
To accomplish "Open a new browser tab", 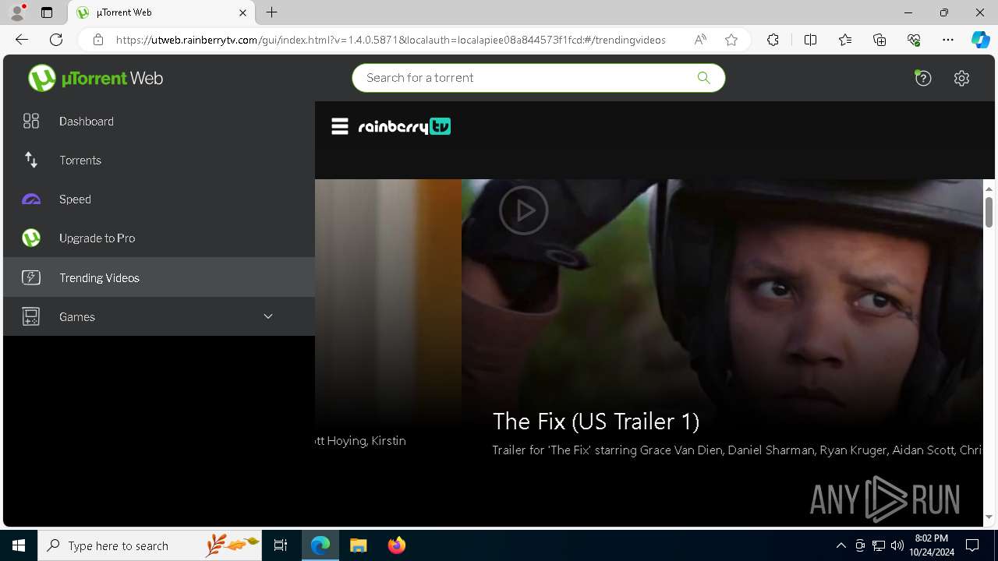I will tap(271, 12).
